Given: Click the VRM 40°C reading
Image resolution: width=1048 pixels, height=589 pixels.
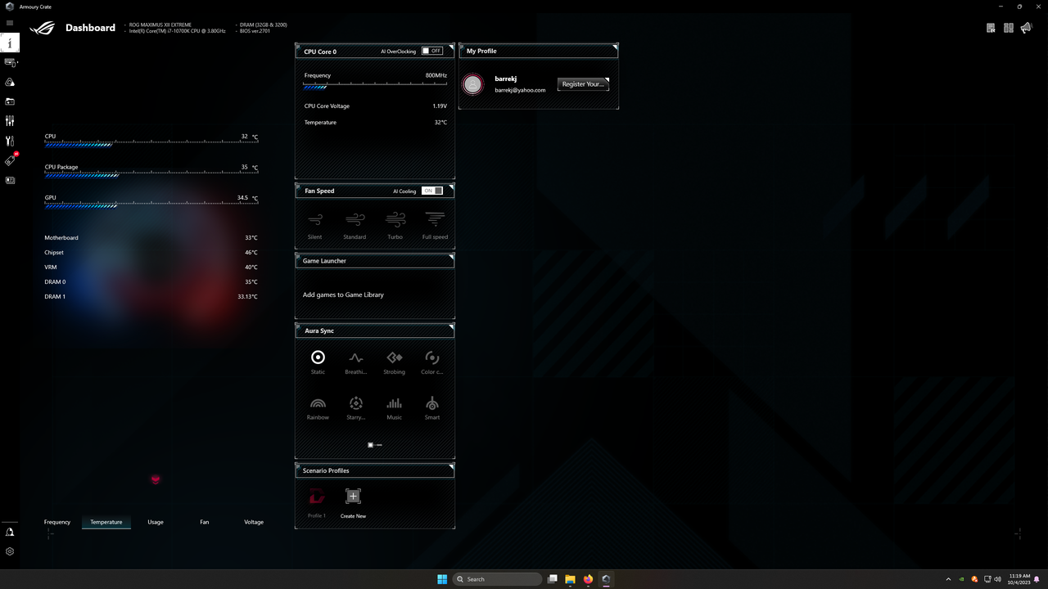Looking at the screenshot, I should [x=151, y=268].
